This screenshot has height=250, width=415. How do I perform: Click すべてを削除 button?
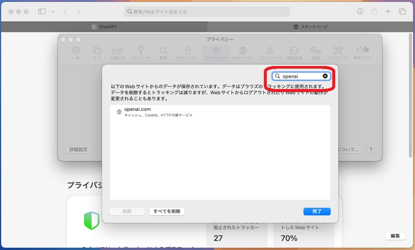tap(167, 212)
